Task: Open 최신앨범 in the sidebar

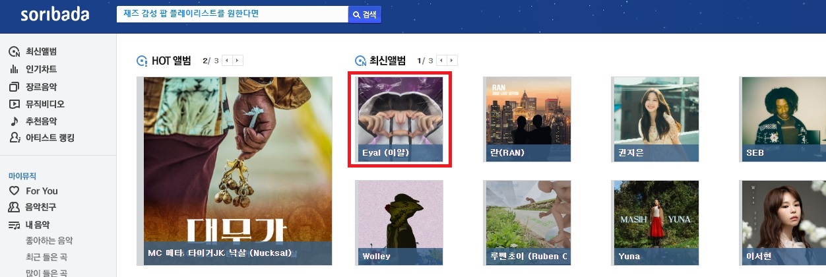Action: click(41, 51)
